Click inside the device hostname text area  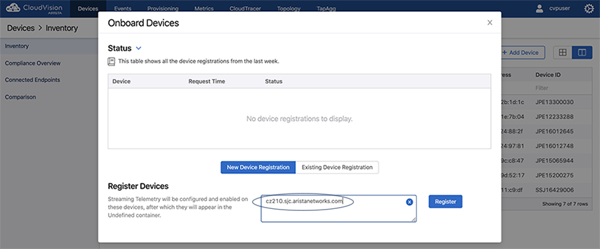coord(339,208)
